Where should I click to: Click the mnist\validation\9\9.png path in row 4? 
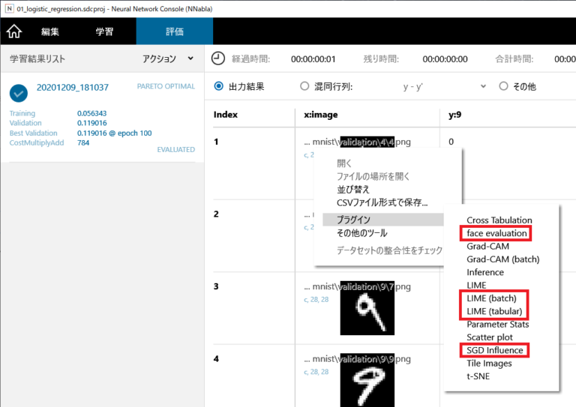357,358
